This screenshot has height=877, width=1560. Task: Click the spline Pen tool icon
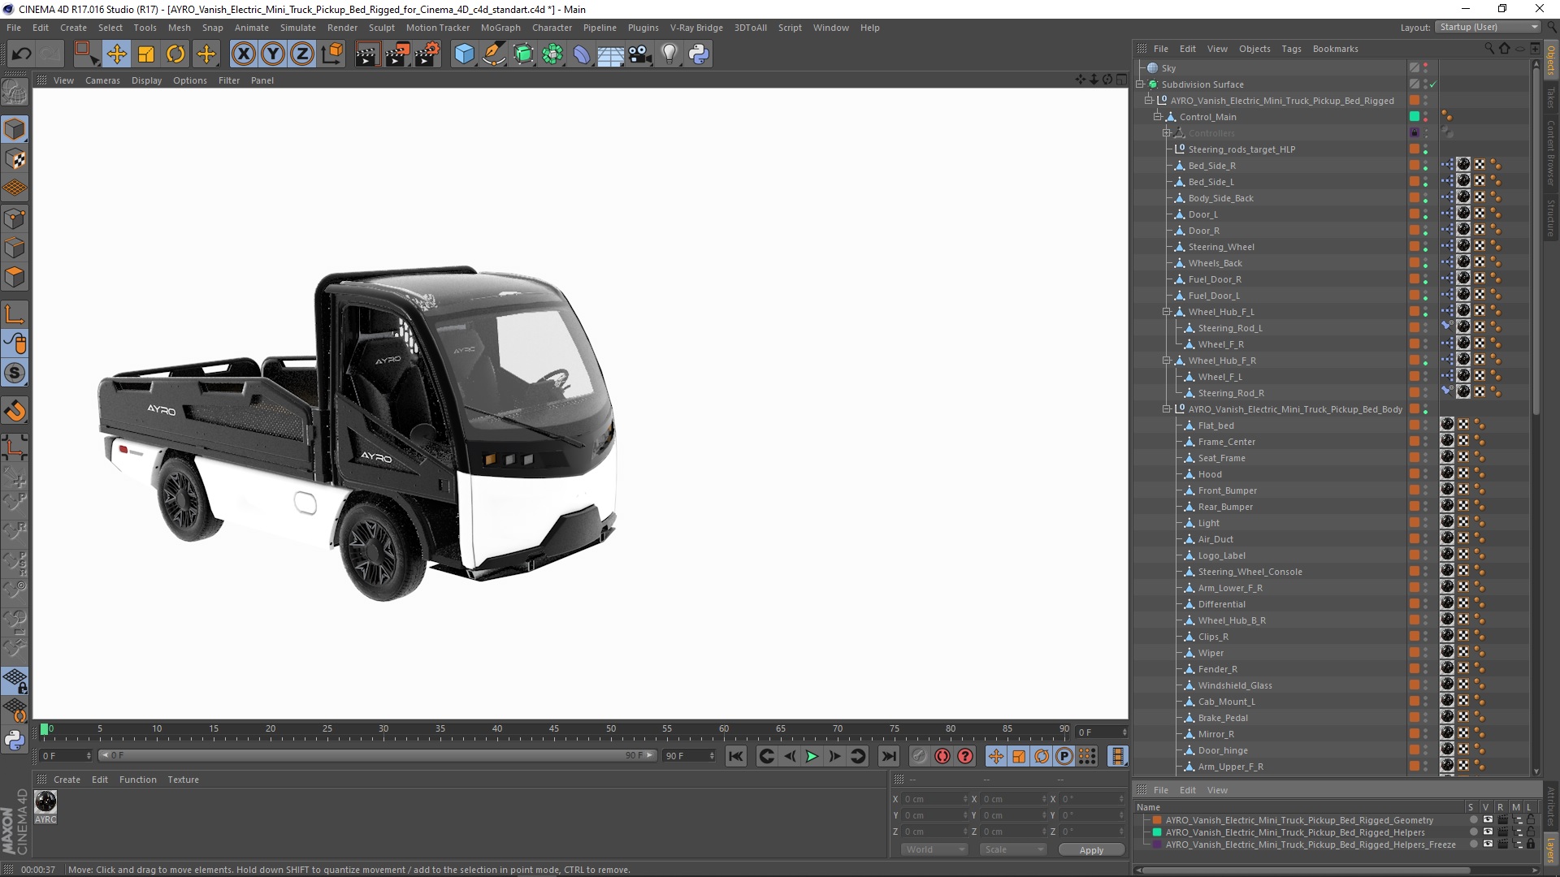click(x=494, y=54)
